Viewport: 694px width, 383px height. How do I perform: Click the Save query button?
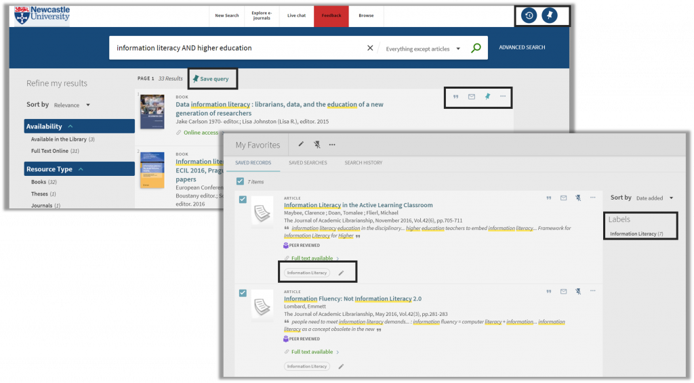point(211,79)
